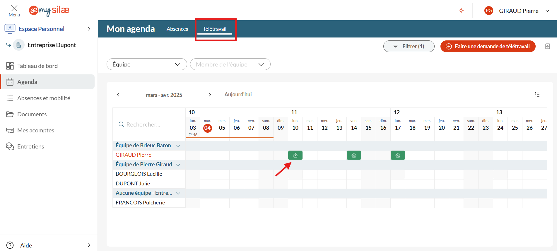Open telework entry on lun. 10
The image size is (557, 251).
click(295, 155)
